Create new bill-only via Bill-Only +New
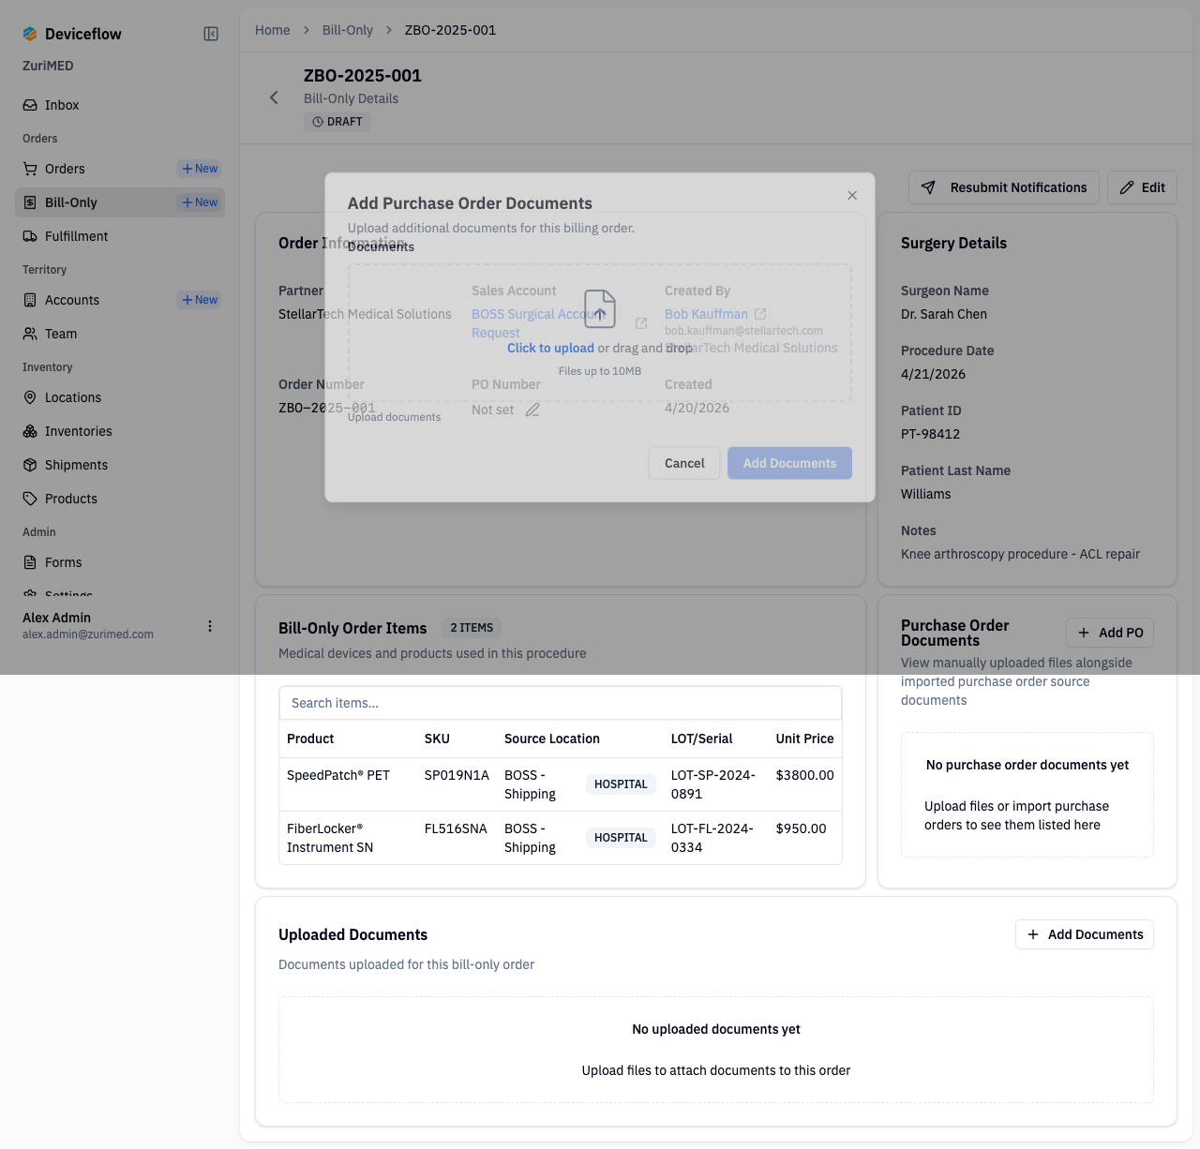 [200, 202]
